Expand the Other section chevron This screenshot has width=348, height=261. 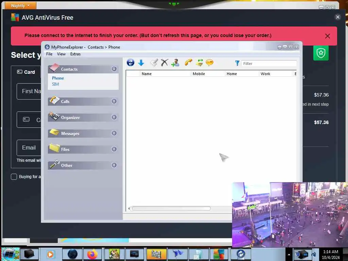(x=114, y=165)
